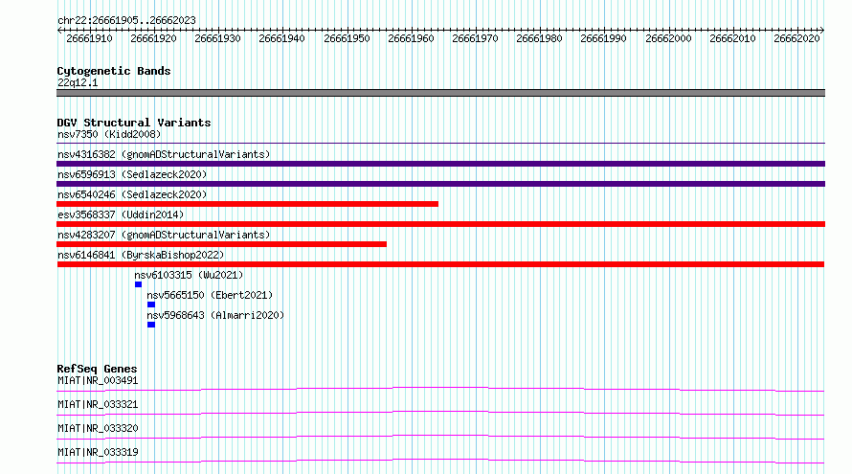
Task: Click the purple bar of nsv4316382
Action: click(440, 164)
